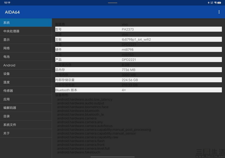Tap android.hardware.camera.level.full entry
The image size is (225, 158).
[83, 148]
